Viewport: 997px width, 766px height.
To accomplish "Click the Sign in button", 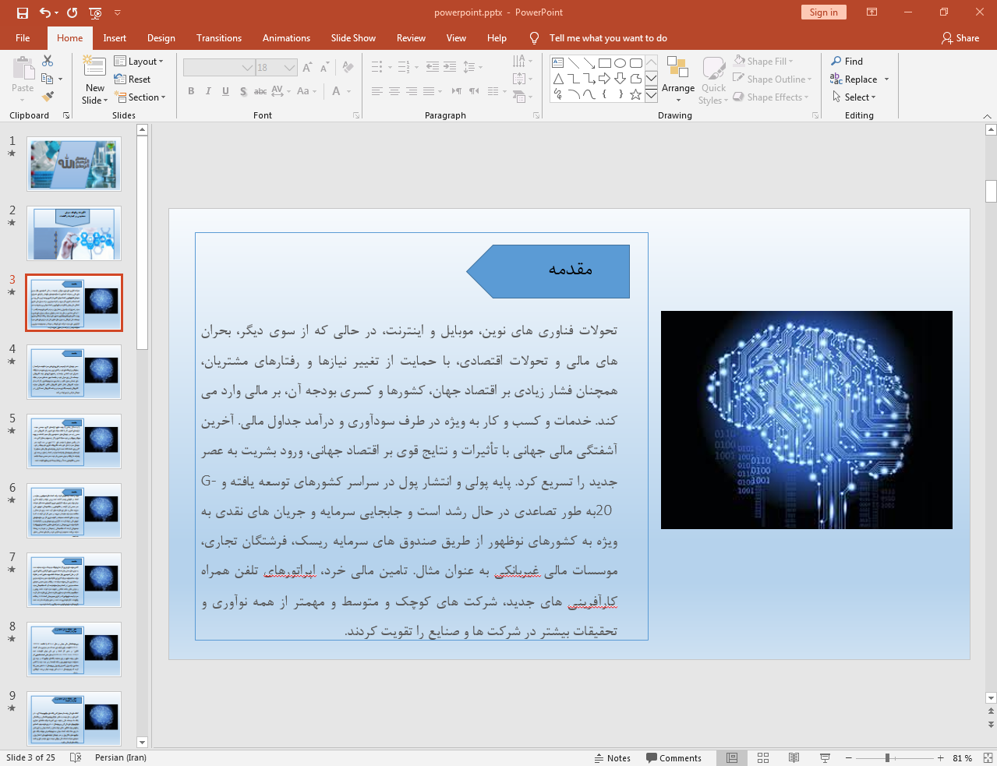I will (823, 12).
